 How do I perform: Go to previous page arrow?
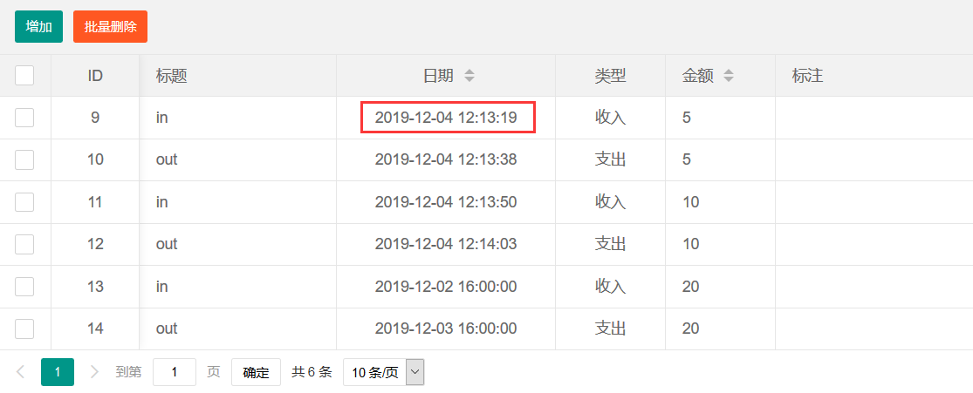(x=21, y=372)
